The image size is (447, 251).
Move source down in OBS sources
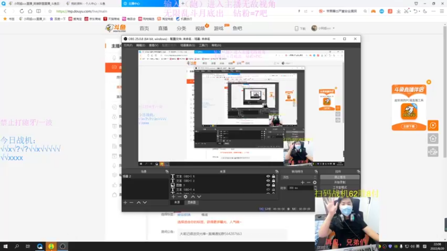point(199,197)
